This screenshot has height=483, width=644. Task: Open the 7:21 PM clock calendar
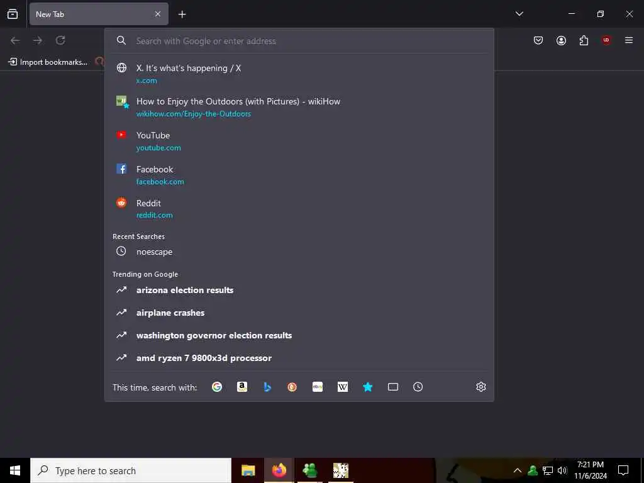(x=591, y=470)
